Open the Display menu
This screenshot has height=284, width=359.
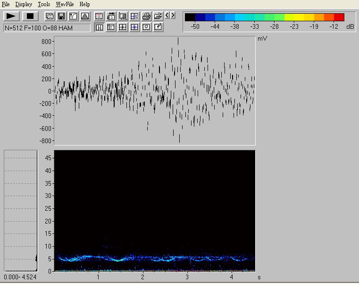tap(24, 4)
